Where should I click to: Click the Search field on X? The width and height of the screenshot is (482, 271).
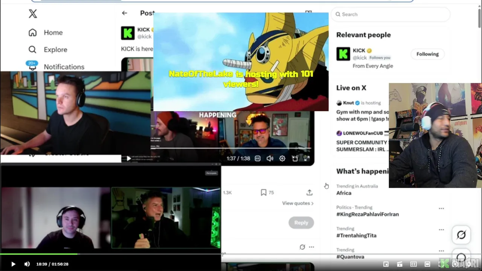(x=390, y=14)
